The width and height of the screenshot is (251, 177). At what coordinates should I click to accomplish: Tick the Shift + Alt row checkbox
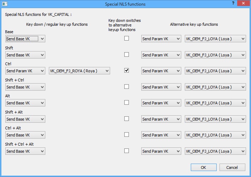pos(126,118)
